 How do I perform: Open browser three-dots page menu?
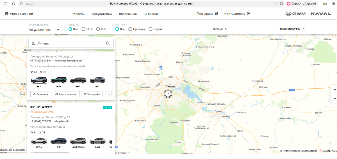coord(276,4)
